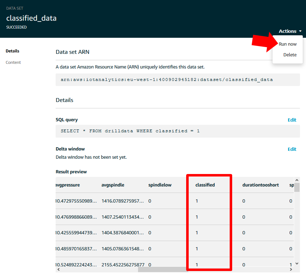
Task: Click the caret arrow next to Actions
Action: tap(301, 31)
